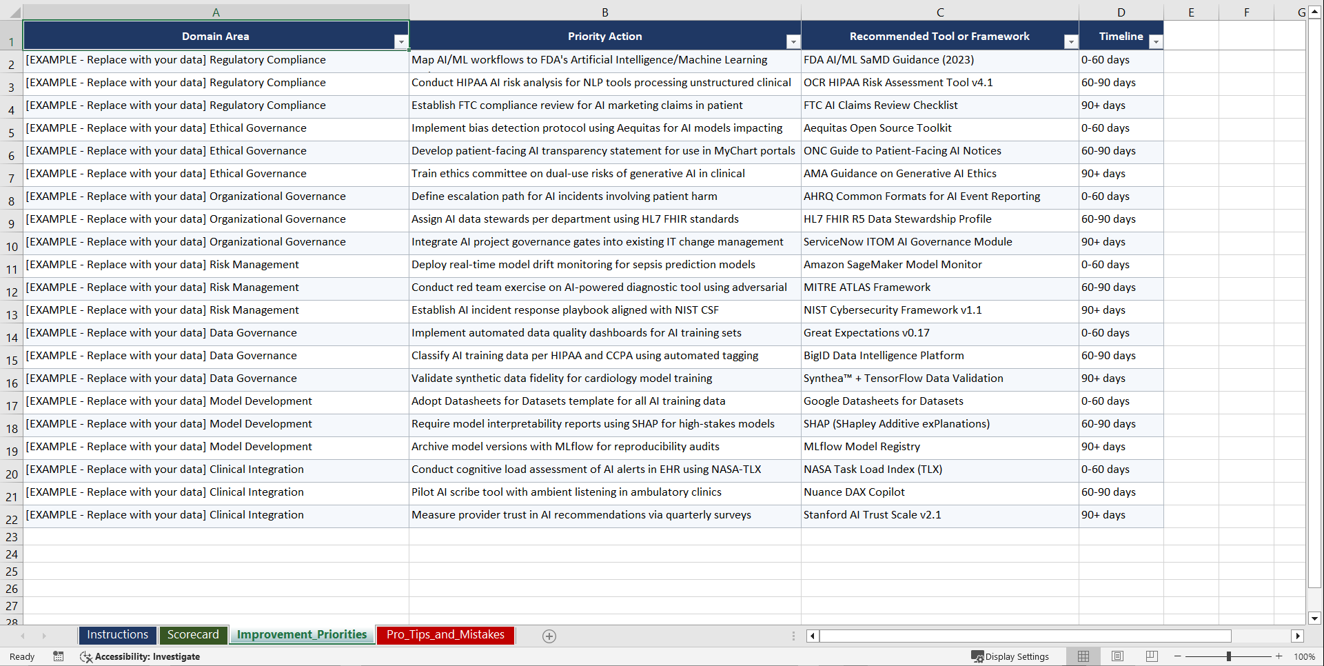Switch to Normal view using its status bar icon
The image size is (1324, 666).
(x=1083, y=656)
